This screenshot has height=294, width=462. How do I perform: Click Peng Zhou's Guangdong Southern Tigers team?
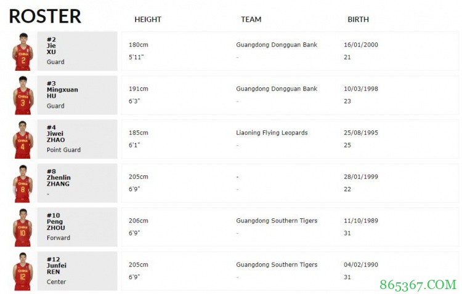(x=277, y=221)
